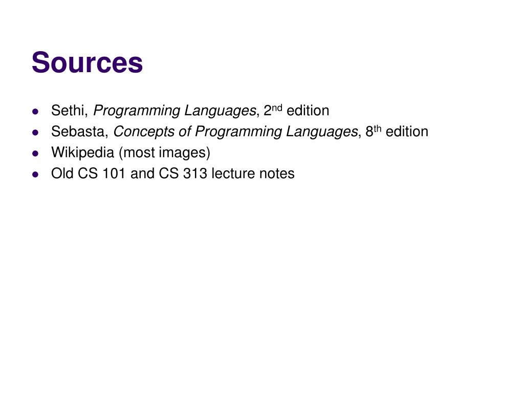Click "edition" in the Sethi line
This screenshot has height=393, width=524.
click(x=308, y=111)
